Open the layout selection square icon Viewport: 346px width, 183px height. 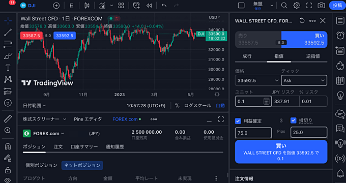pyautogui.click(x=241, y=6)
